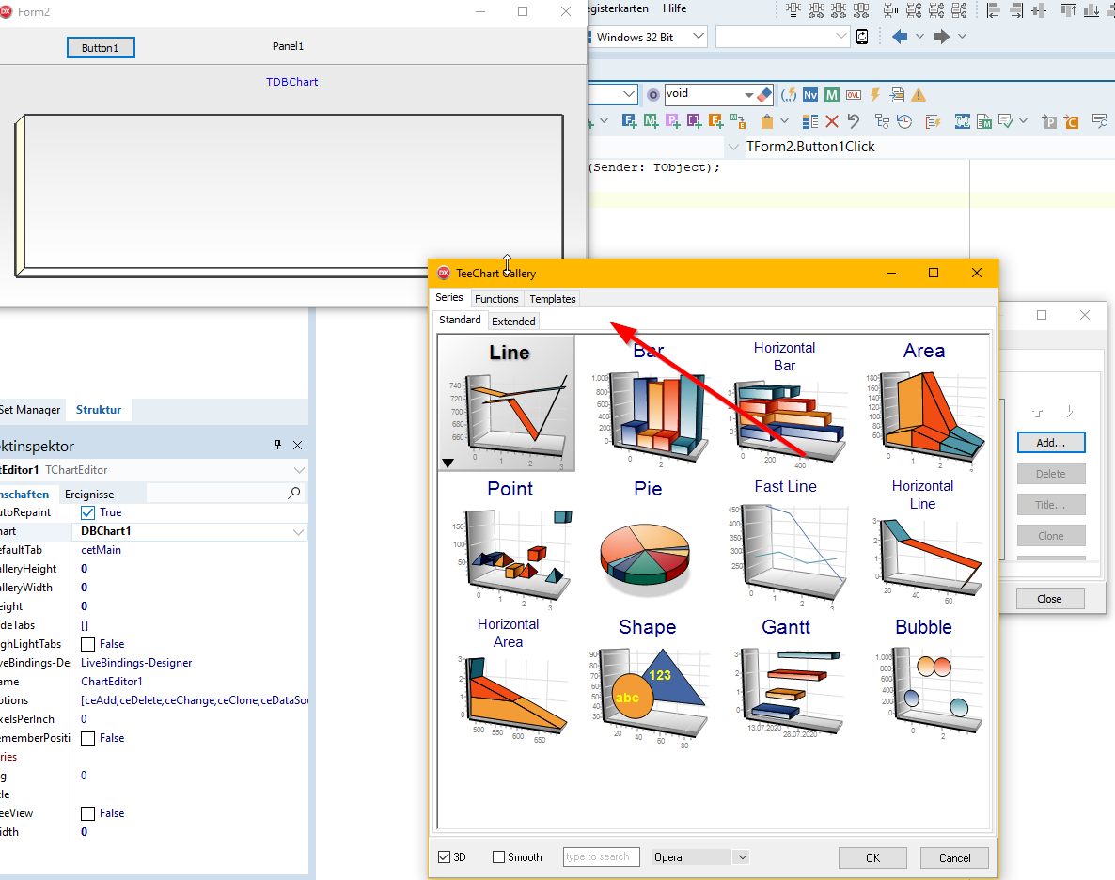Open the empty dropdown beside platform selector
The width and height of the screenshot is (1115, 880).
[x=841, y=37]
